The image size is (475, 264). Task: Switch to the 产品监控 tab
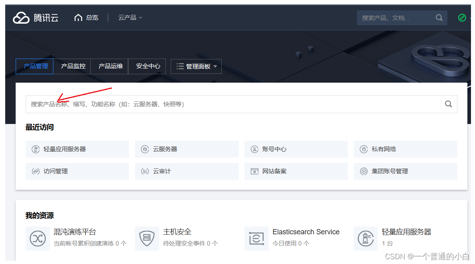[72, 66]
